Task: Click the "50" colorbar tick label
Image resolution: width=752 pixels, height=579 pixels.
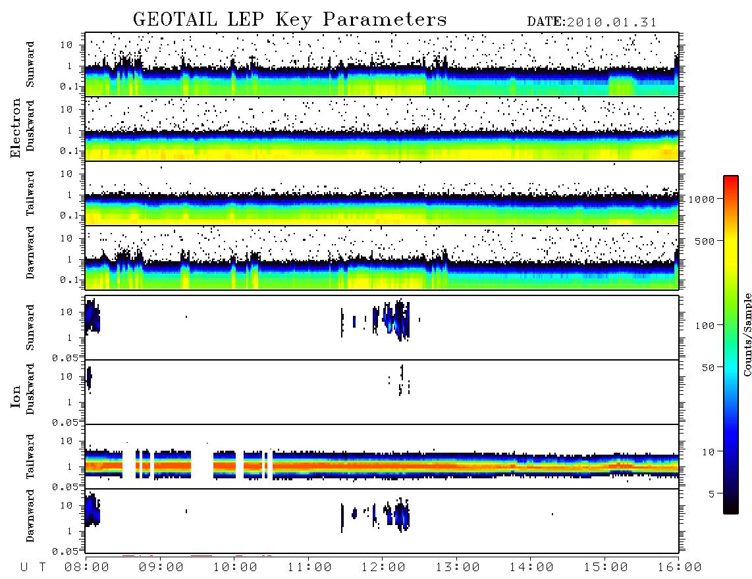Action: point(708,368)
